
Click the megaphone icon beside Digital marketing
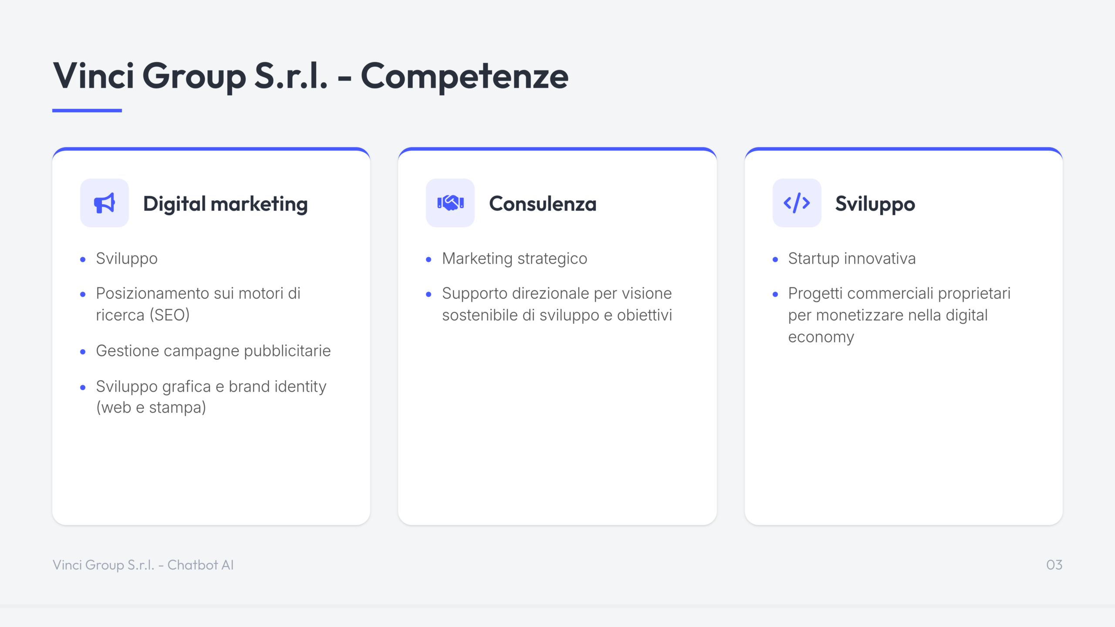[105, 203]
